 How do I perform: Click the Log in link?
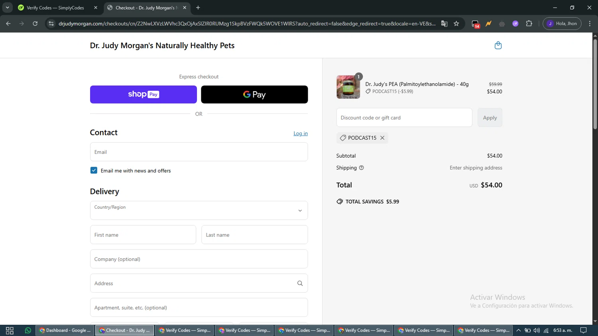coord(301,133)
